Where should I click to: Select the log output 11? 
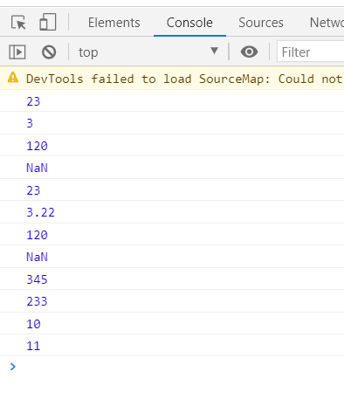pos(33,346)
